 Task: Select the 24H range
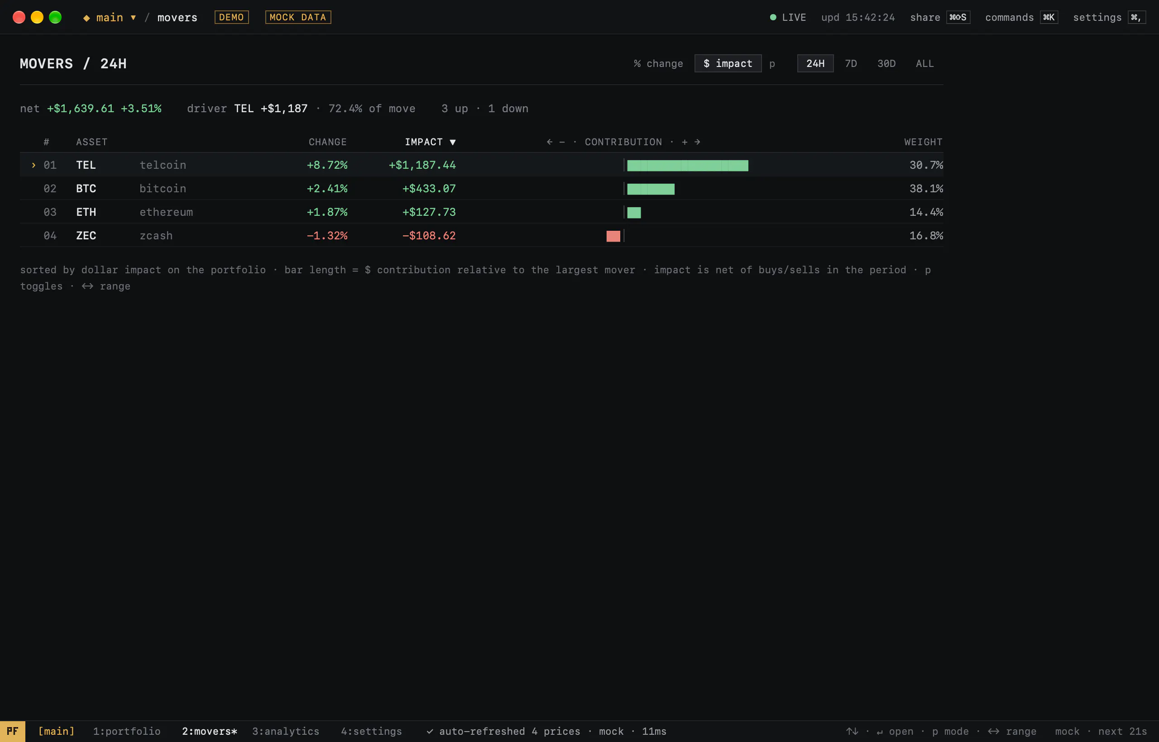tap(815, 64)
